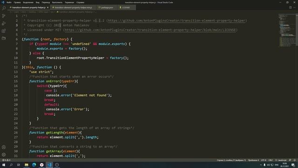Open the Search view in activity bar
Image resolution: width=298 pixels, height=168 pixels.
4,8
